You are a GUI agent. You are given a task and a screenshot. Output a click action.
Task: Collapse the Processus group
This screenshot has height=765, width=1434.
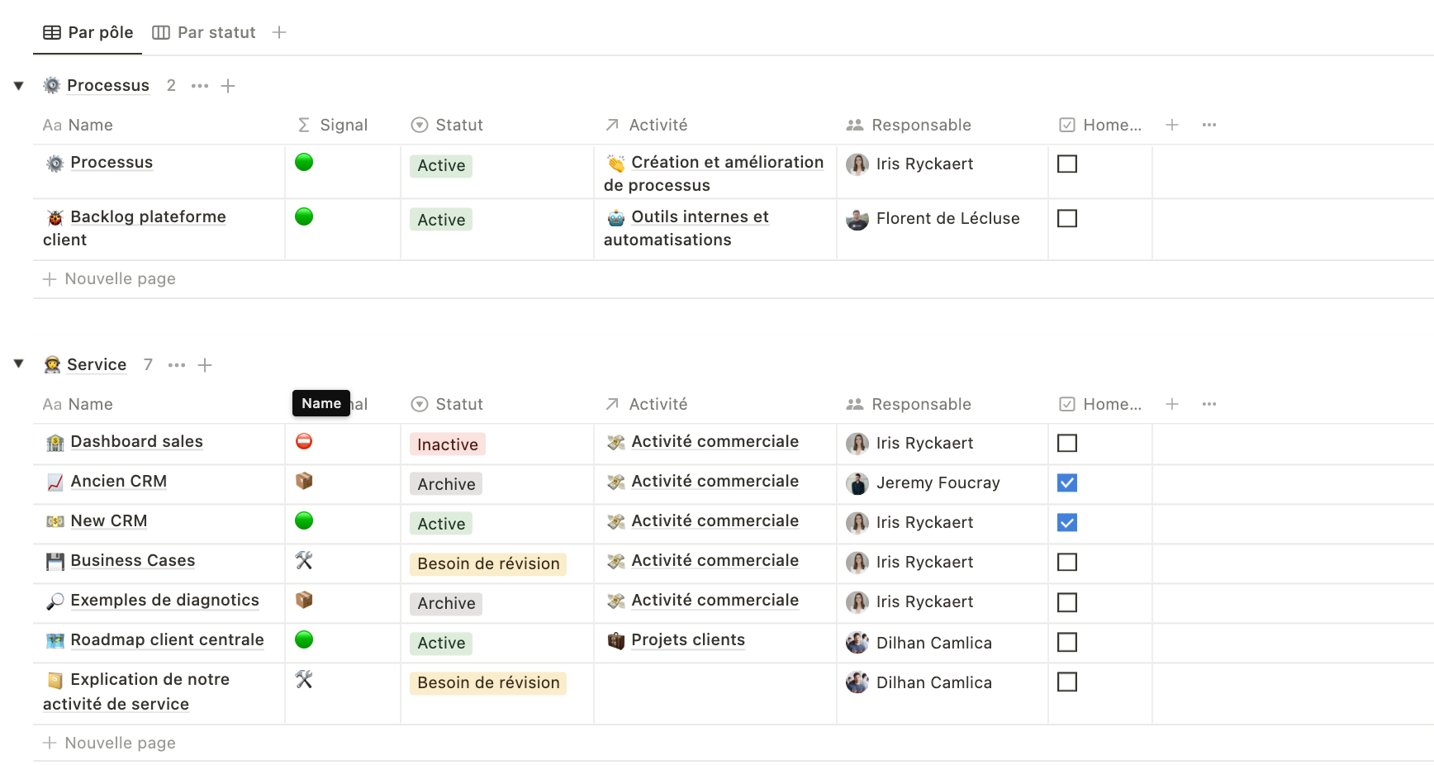click(x=19, y=86)
